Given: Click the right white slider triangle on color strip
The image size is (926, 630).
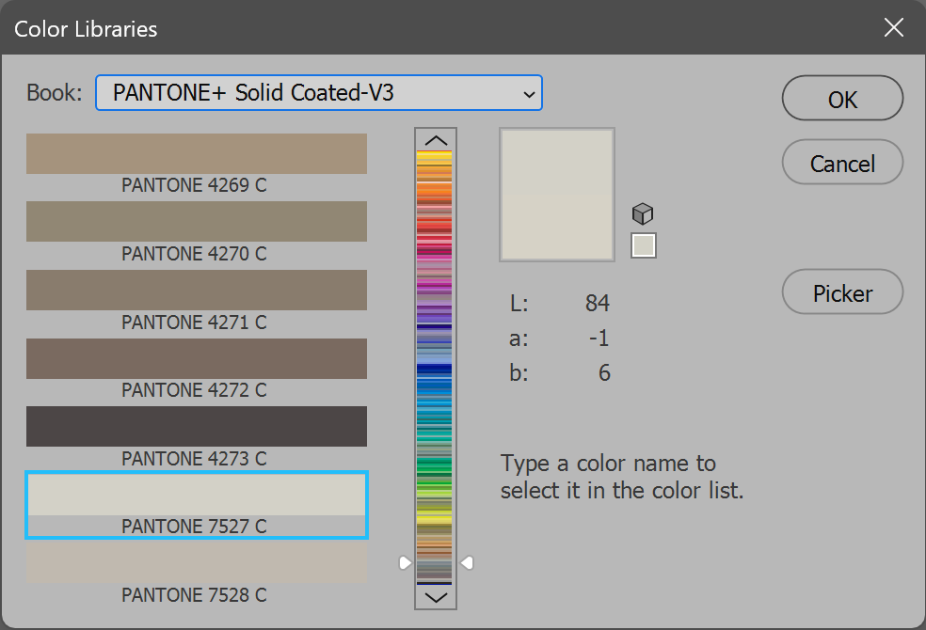Looking at the screenshot, I should [x=466, y=562].
